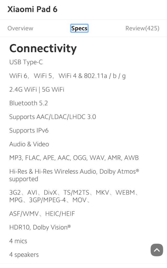Select the ASF/WMV, HEIC/HEIF line

pyautogui.click(x=42, y=214)
